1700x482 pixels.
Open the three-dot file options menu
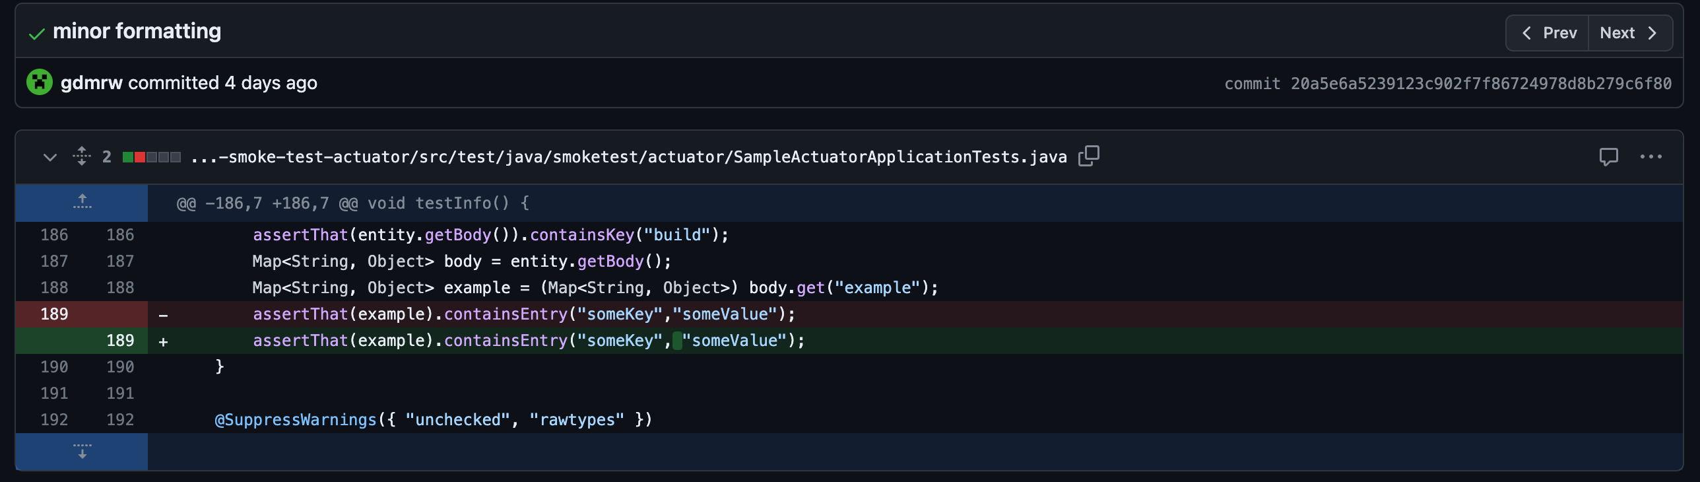coord(1651,157)
